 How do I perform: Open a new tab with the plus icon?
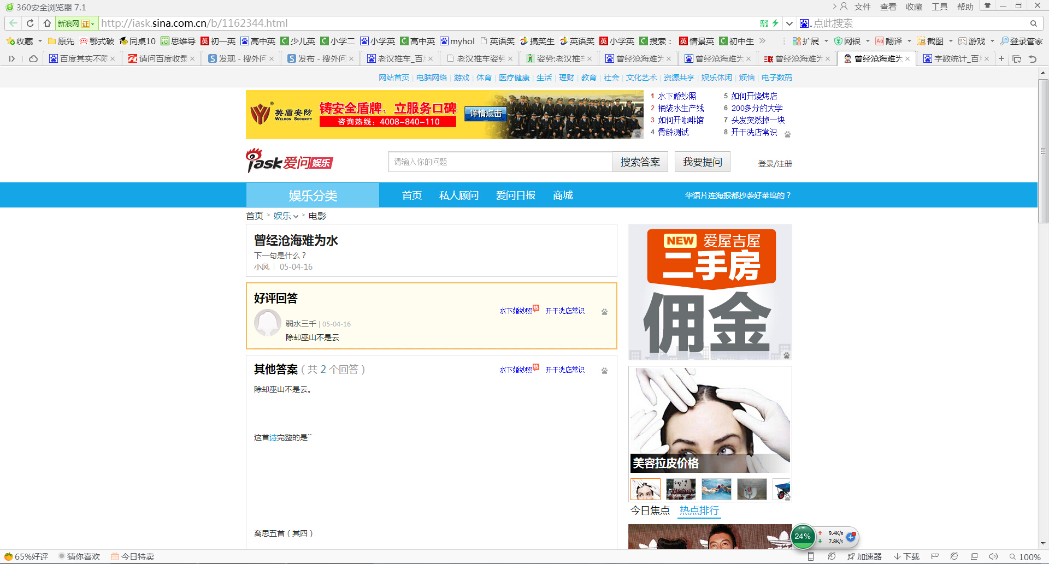(1001, 58)
